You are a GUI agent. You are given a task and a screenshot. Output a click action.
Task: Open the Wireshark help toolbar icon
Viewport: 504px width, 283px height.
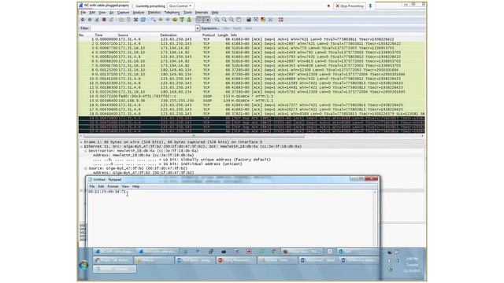[280, 20]
